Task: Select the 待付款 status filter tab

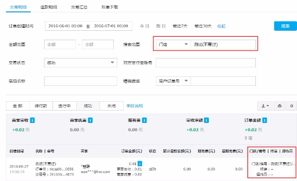Action: tap(41, 106)
